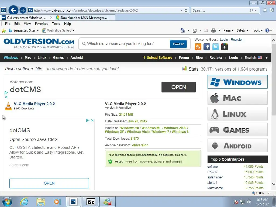
Task: Go back with the browser back arrow
Action: (13, 10)
